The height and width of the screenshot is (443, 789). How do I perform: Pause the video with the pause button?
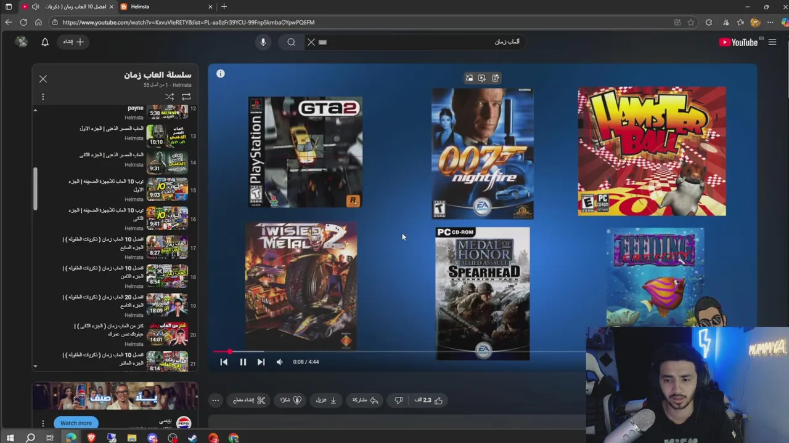point(243,362)
